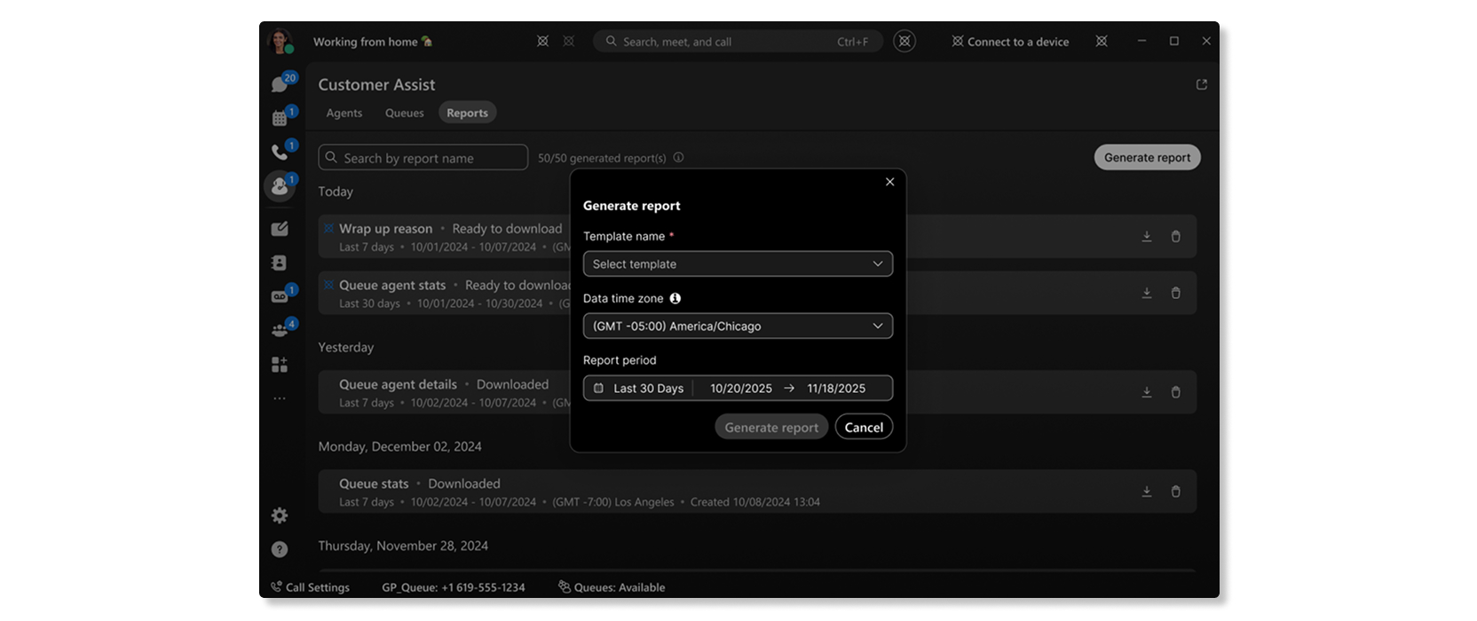The width and height of the screenshot is (1477, 621).
Task: Click info icon next to Data time zone
Action: pos(675,298)
